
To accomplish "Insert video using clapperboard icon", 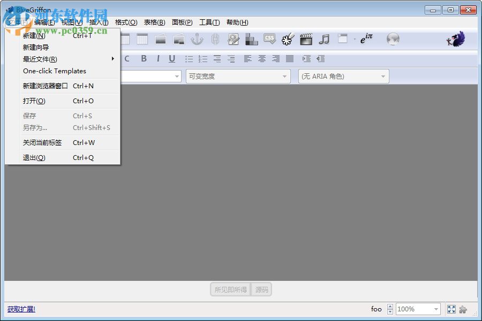I will tap(306, 39).
